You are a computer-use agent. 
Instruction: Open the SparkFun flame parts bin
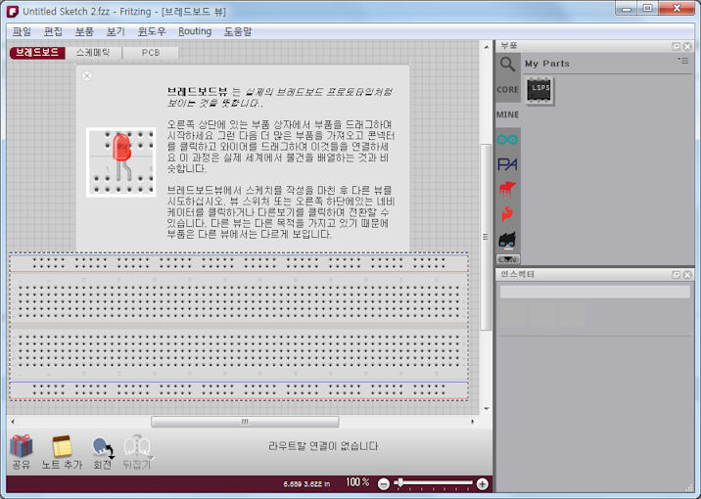pos(507,213)
